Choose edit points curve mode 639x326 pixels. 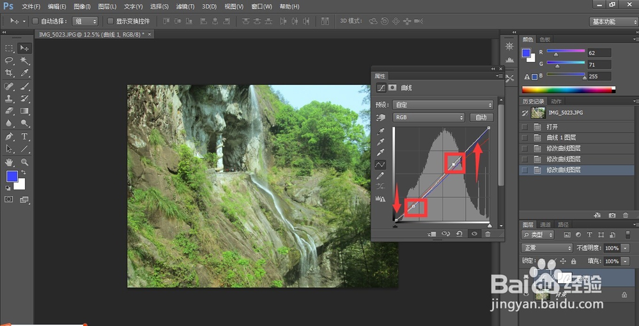click(x=381, y=165)
